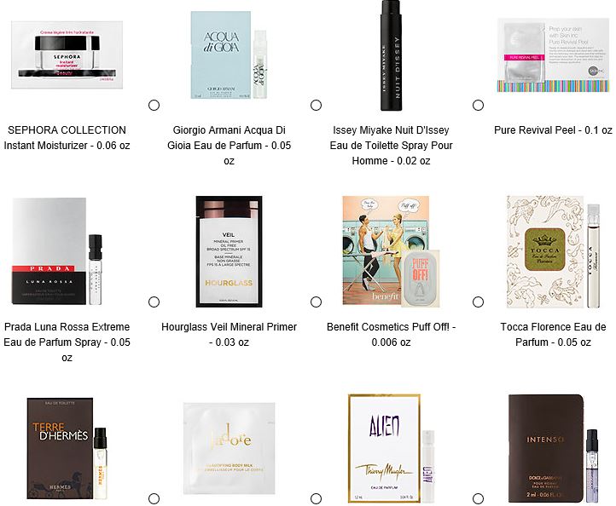Select radio button between Benefit Puff Off and Tocca
Image resolution: width=616 pixels, height=506 pixels.
(478, 302)
